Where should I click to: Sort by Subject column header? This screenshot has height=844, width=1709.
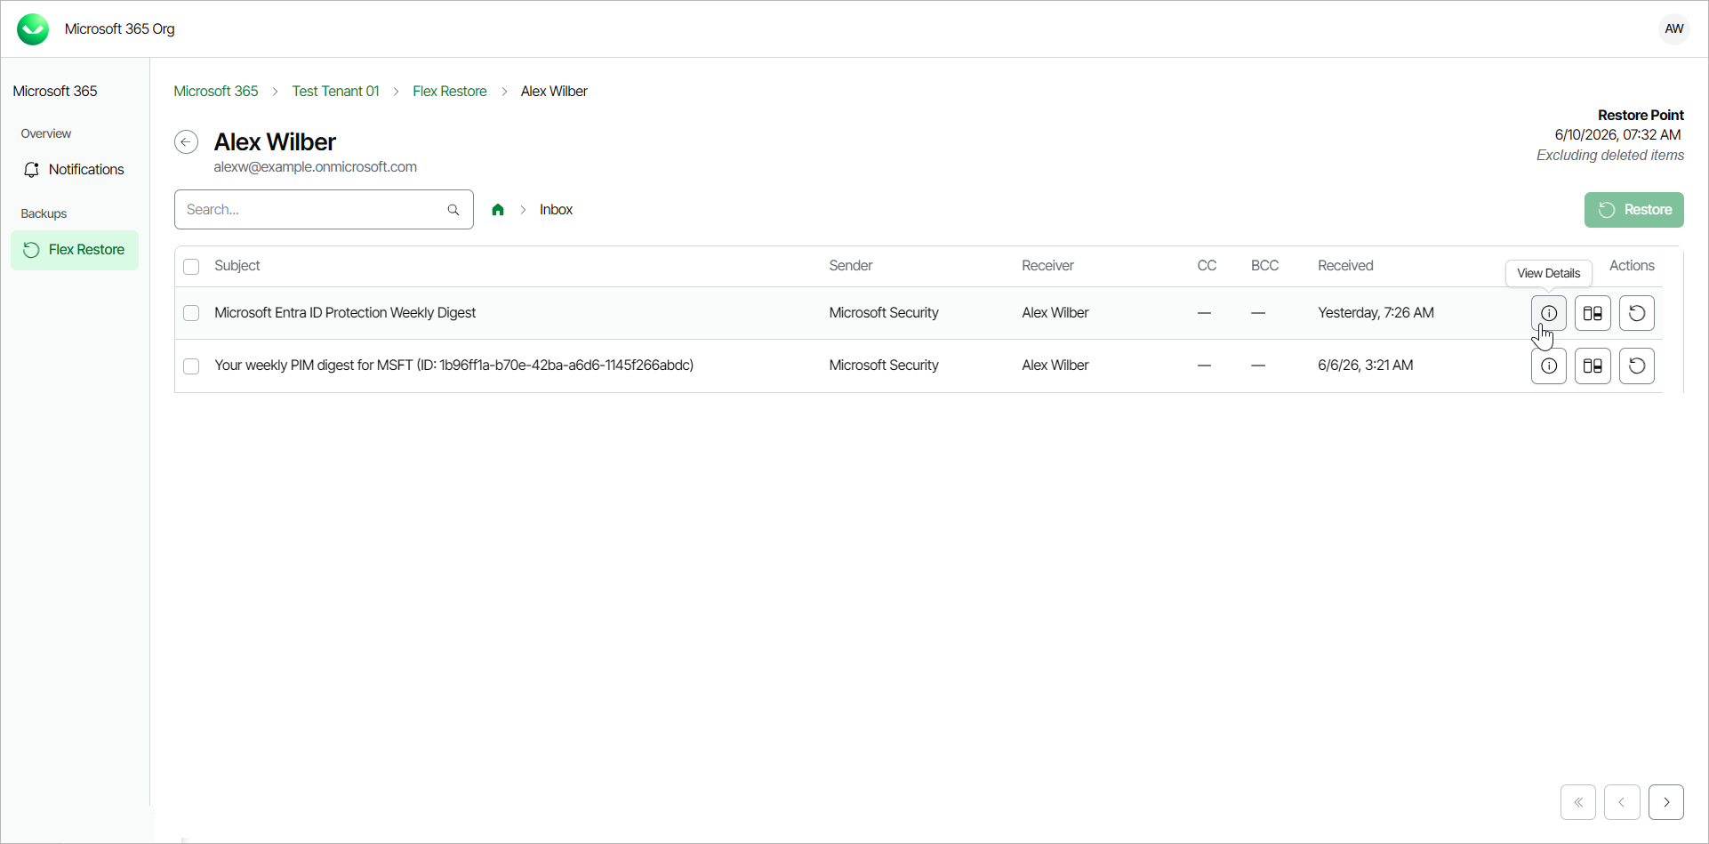[x=237, y=266]
